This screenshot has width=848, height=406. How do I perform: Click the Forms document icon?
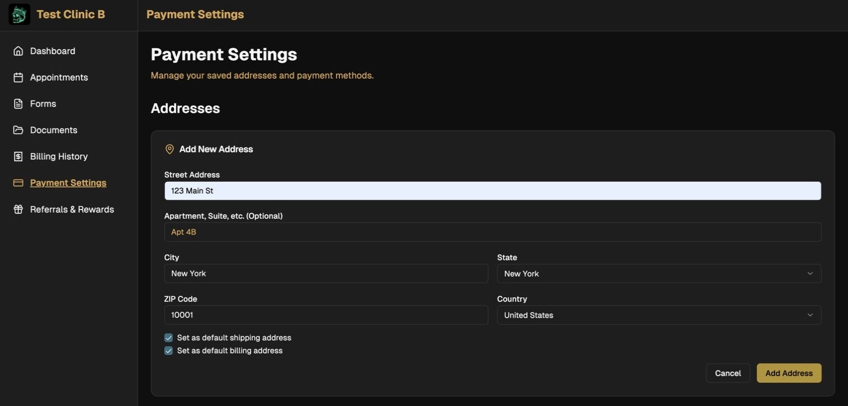(x=19, y=104)
